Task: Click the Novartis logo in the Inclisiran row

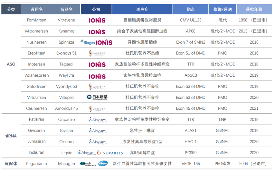Action: [110, 153]
